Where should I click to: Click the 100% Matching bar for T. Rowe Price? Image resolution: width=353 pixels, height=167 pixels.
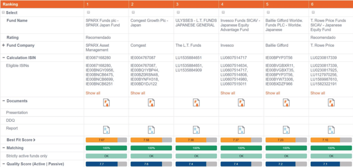click(331, 148)
